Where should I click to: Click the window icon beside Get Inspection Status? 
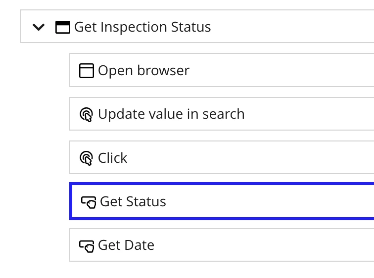(x=63, y=27)
